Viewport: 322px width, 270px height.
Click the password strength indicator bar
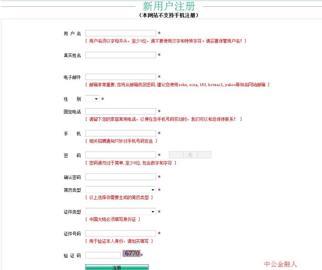click(190, 155)
